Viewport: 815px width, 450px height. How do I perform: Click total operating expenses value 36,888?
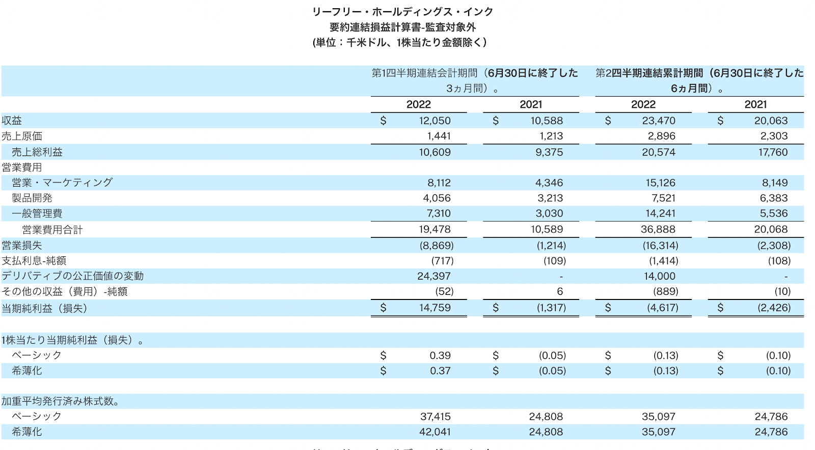click(x=658, y=229)
